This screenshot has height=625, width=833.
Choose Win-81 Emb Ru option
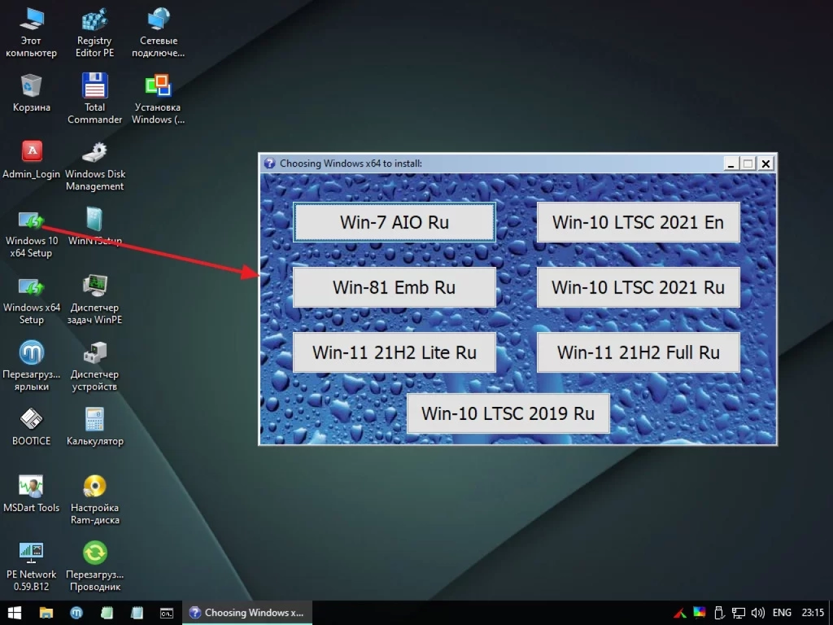click(394, 287)
